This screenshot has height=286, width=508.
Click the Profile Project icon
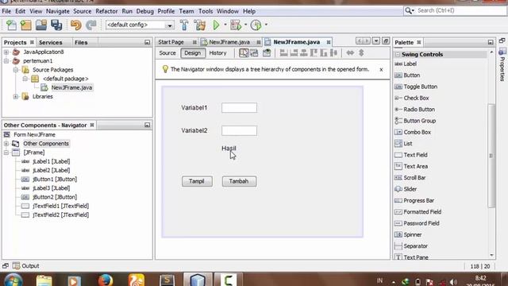coord(256,25)
